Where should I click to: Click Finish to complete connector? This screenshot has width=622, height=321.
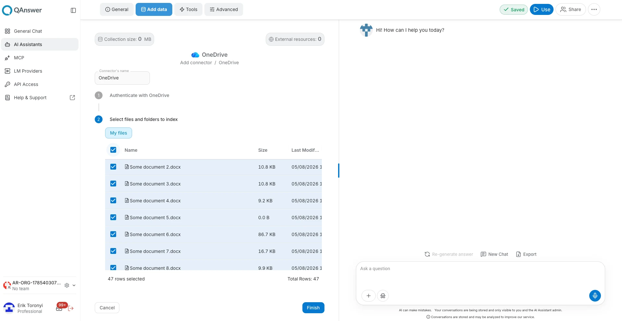tap(313, 308)
